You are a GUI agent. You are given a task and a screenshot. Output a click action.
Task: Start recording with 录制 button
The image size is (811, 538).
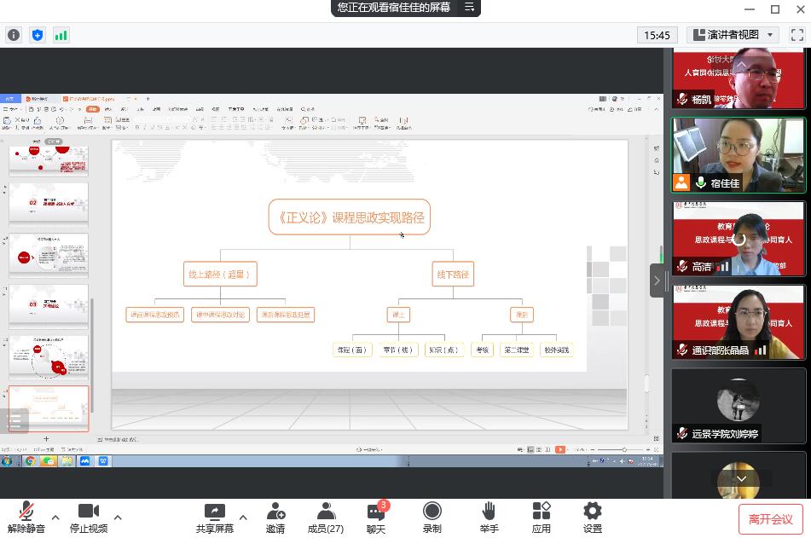(x=432, y=518)
